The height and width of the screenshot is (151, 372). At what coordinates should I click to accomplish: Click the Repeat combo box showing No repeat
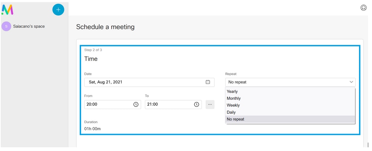coord(287,82)
